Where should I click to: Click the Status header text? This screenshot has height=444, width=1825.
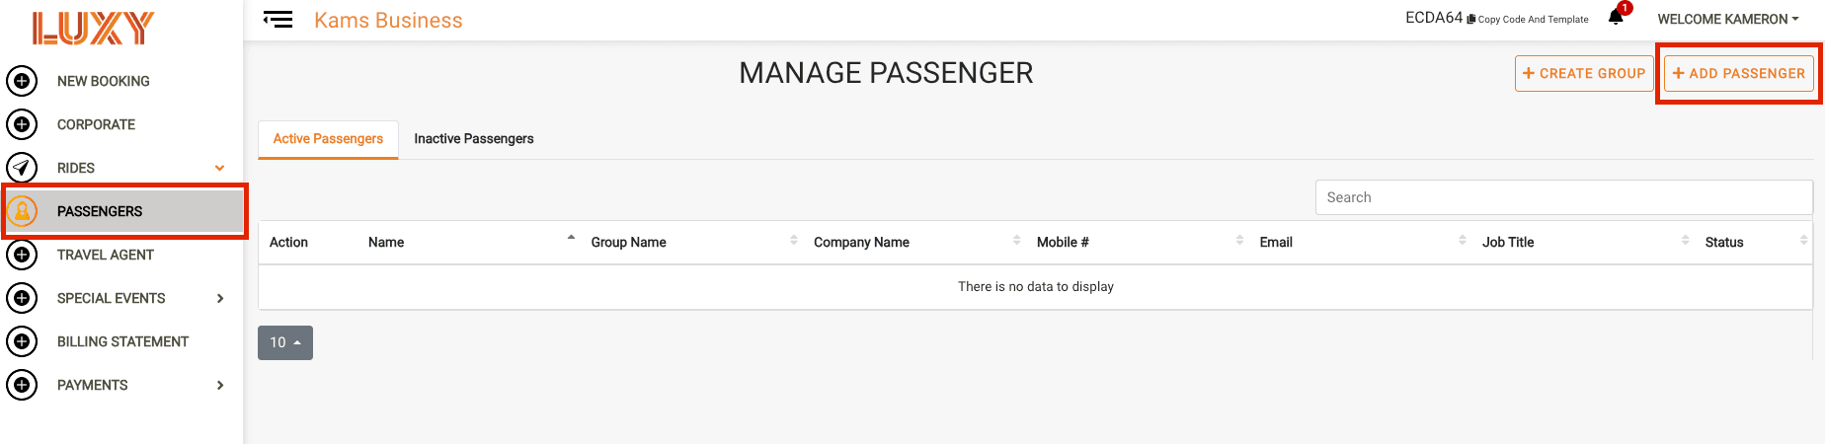click(x=1724, y=243)
